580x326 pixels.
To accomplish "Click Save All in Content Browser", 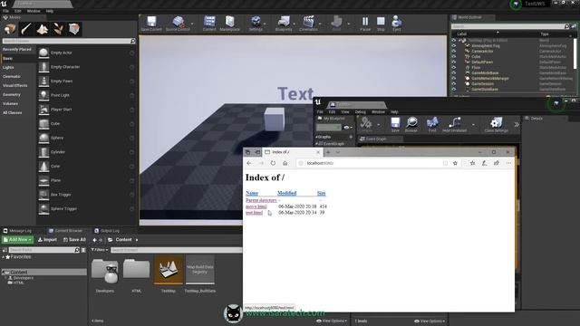I will coord(74,239).
